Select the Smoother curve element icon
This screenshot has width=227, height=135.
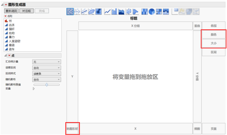coord(77,12)
